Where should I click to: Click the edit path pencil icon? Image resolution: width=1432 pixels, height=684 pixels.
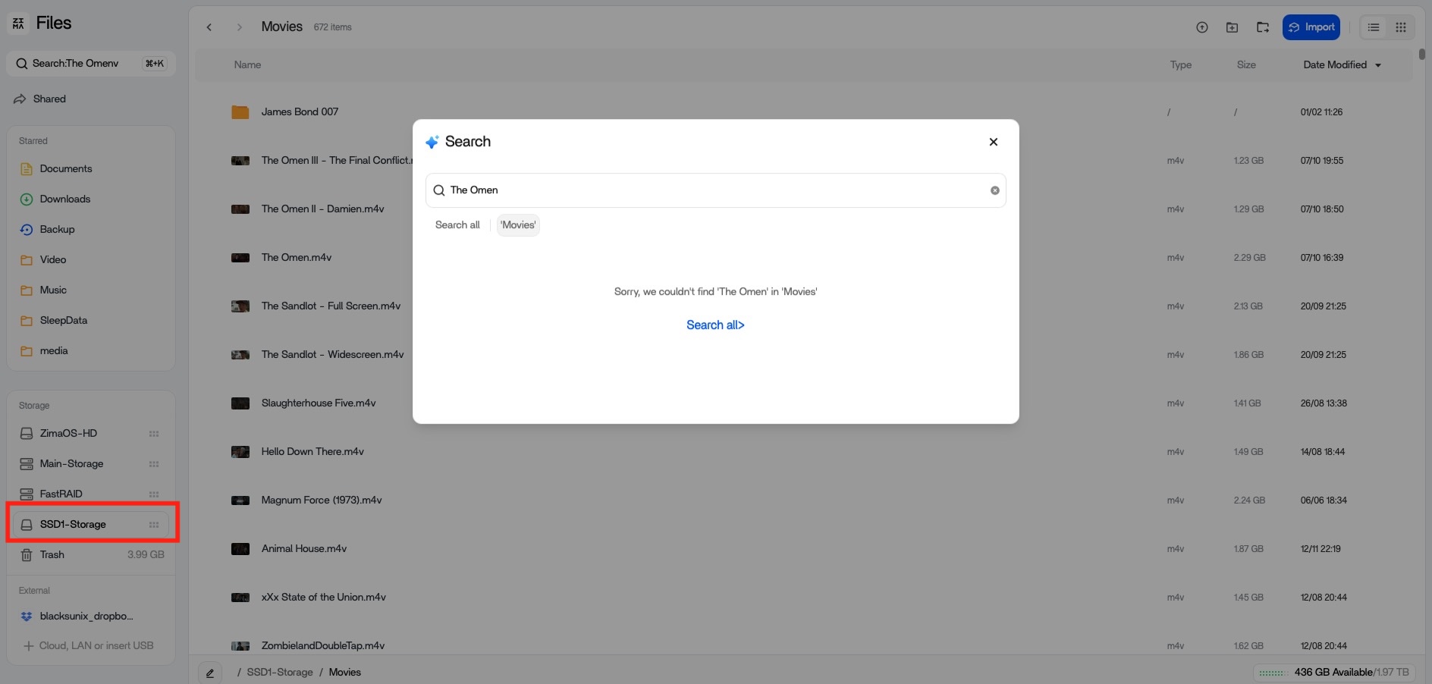210,673
